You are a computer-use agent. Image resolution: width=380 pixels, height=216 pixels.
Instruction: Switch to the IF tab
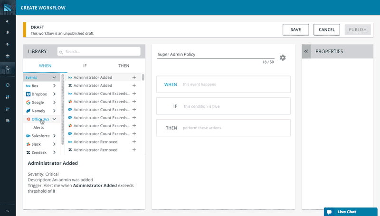pos(85,66)
